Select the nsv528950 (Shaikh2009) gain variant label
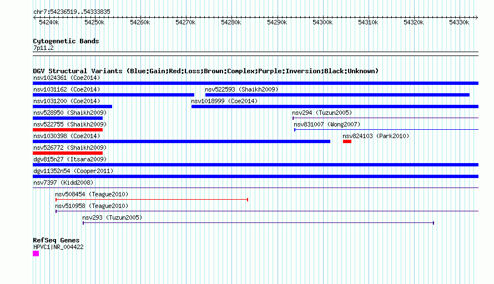The height and width of the screenshot is (284, 494). [70, 113]
